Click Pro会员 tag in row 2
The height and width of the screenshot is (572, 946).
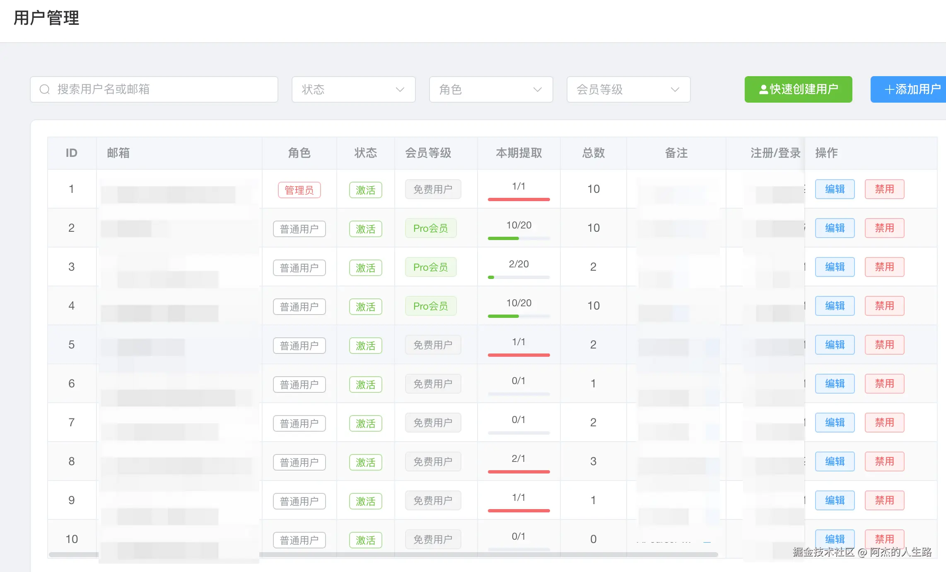431,228
